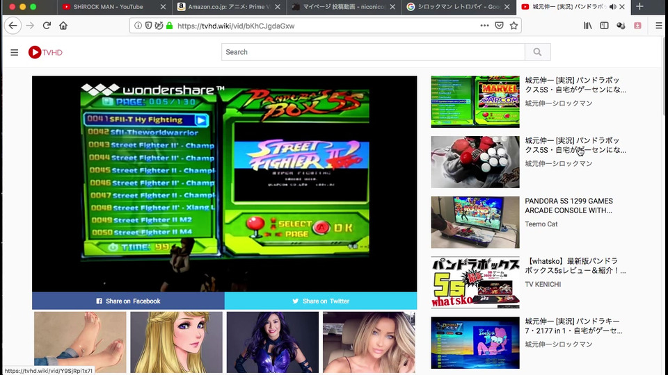
Task: Open the red download extension icon
Action: click(637, 26)
